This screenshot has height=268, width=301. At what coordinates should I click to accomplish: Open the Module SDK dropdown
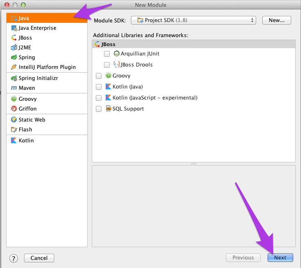[193, 20]
